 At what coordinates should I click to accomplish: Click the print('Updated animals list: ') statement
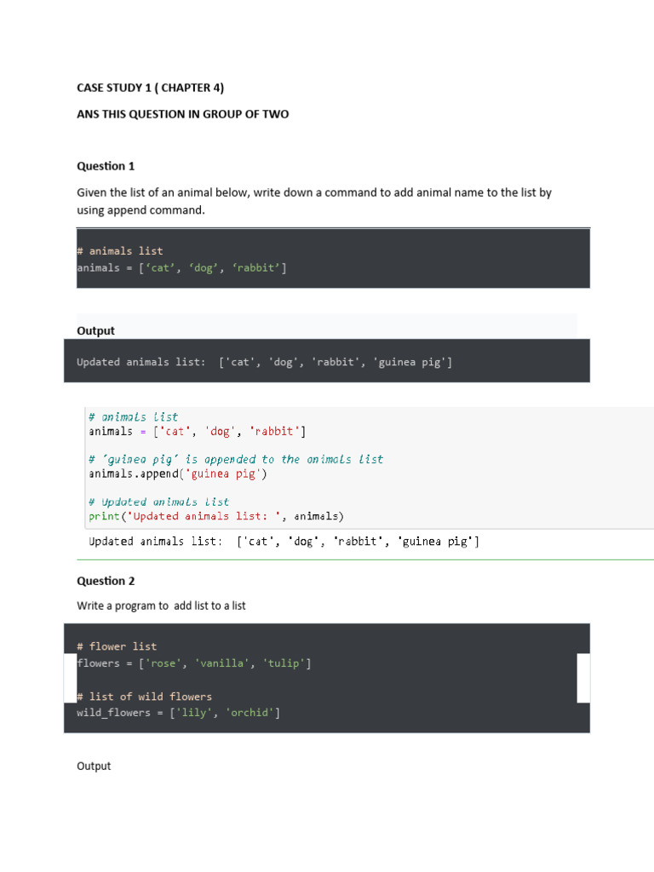point(216,516)
